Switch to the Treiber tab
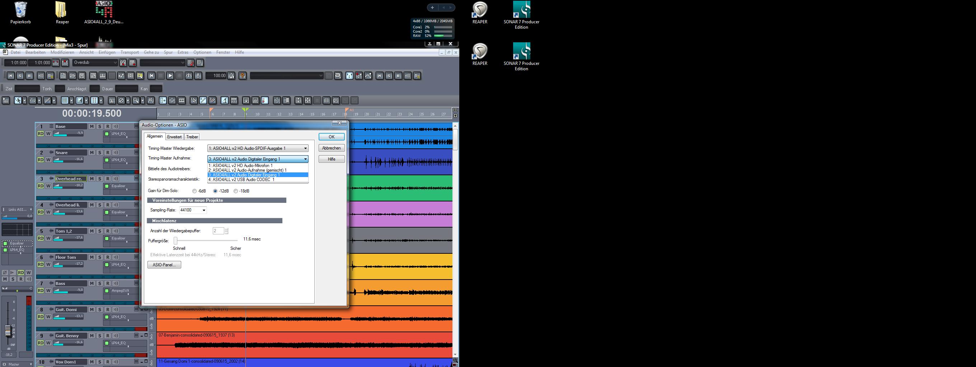The image size is (976, 367). pyautogui.click(x=192, y=137)
